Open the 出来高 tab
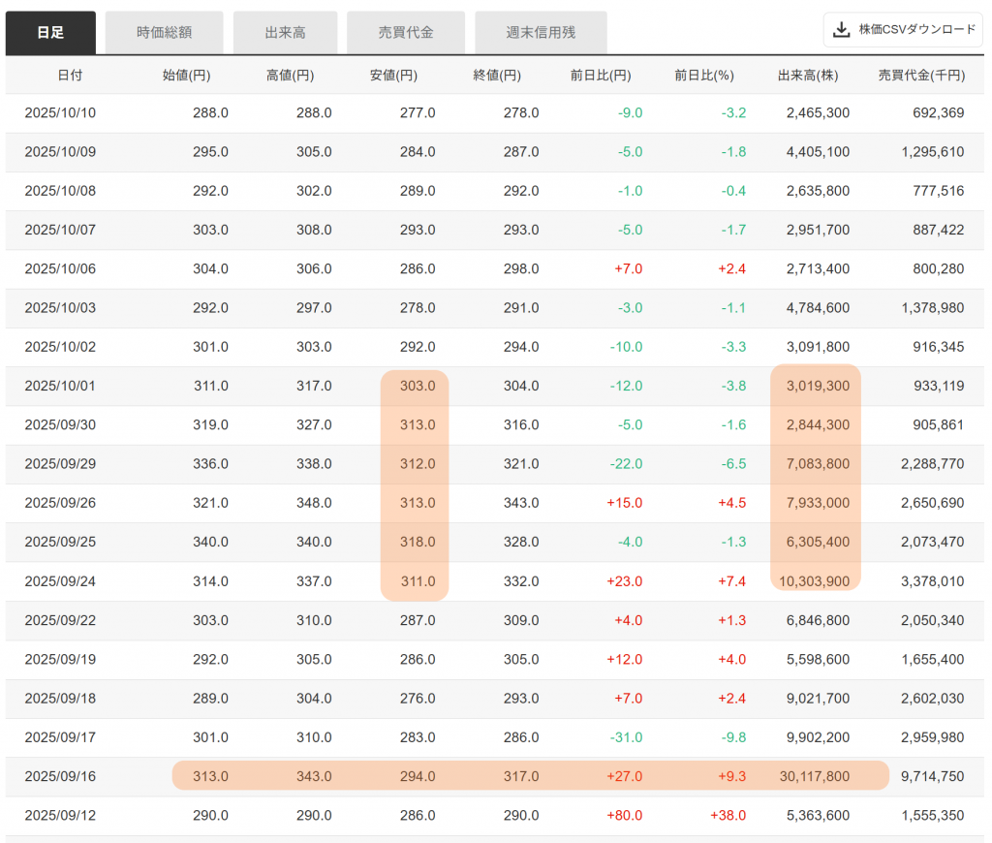This screenshot has width=992, height=843. (x=285, y=33)
